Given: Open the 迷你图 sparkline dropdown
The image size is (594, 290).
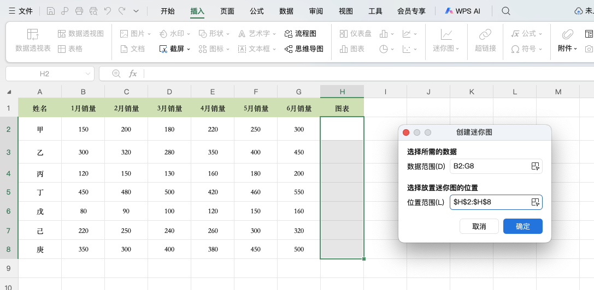Looking at the screenshot, I should 446,40.
